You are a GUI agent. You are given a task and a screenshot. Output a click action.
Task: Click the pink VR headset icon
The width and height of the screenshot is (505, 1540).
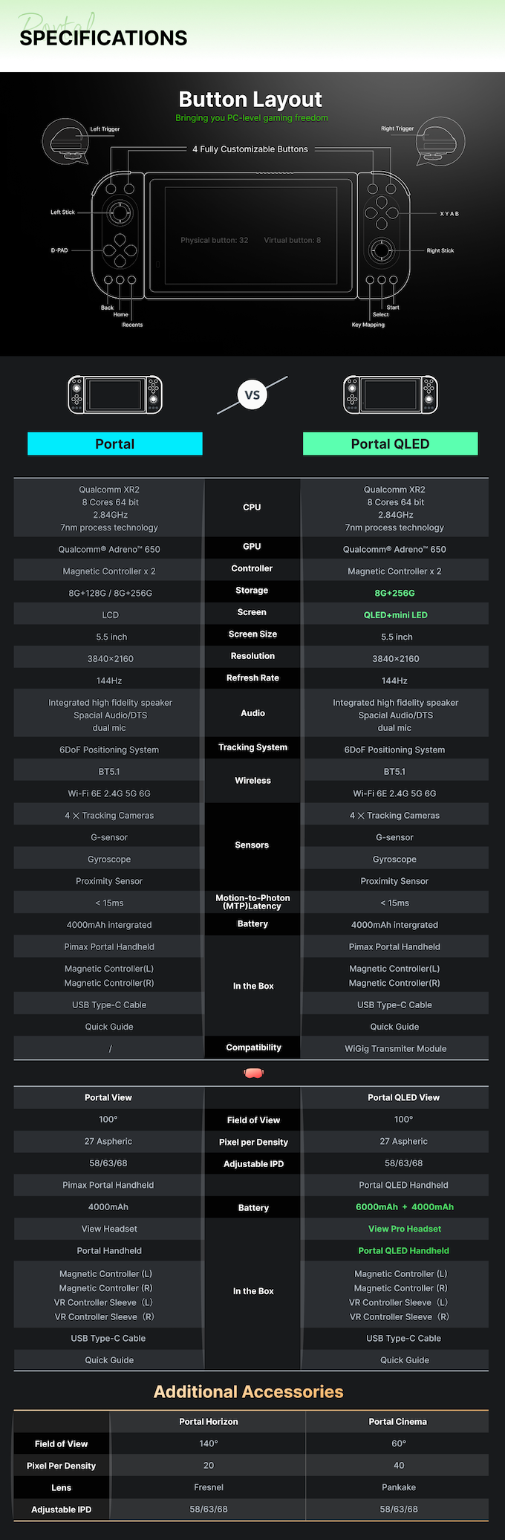(x=253, y=1073)
